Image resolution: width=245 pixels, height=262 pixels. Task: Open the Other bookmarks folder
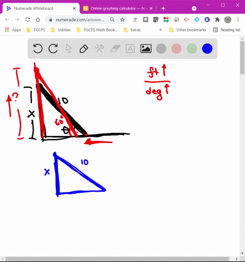[x=188, y=30]
